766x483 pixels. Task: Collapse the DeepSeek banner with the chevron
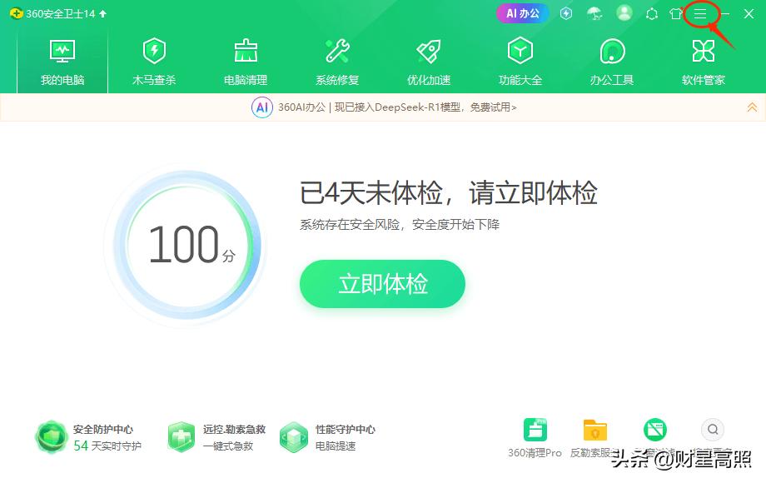click(x=753, y=107)
